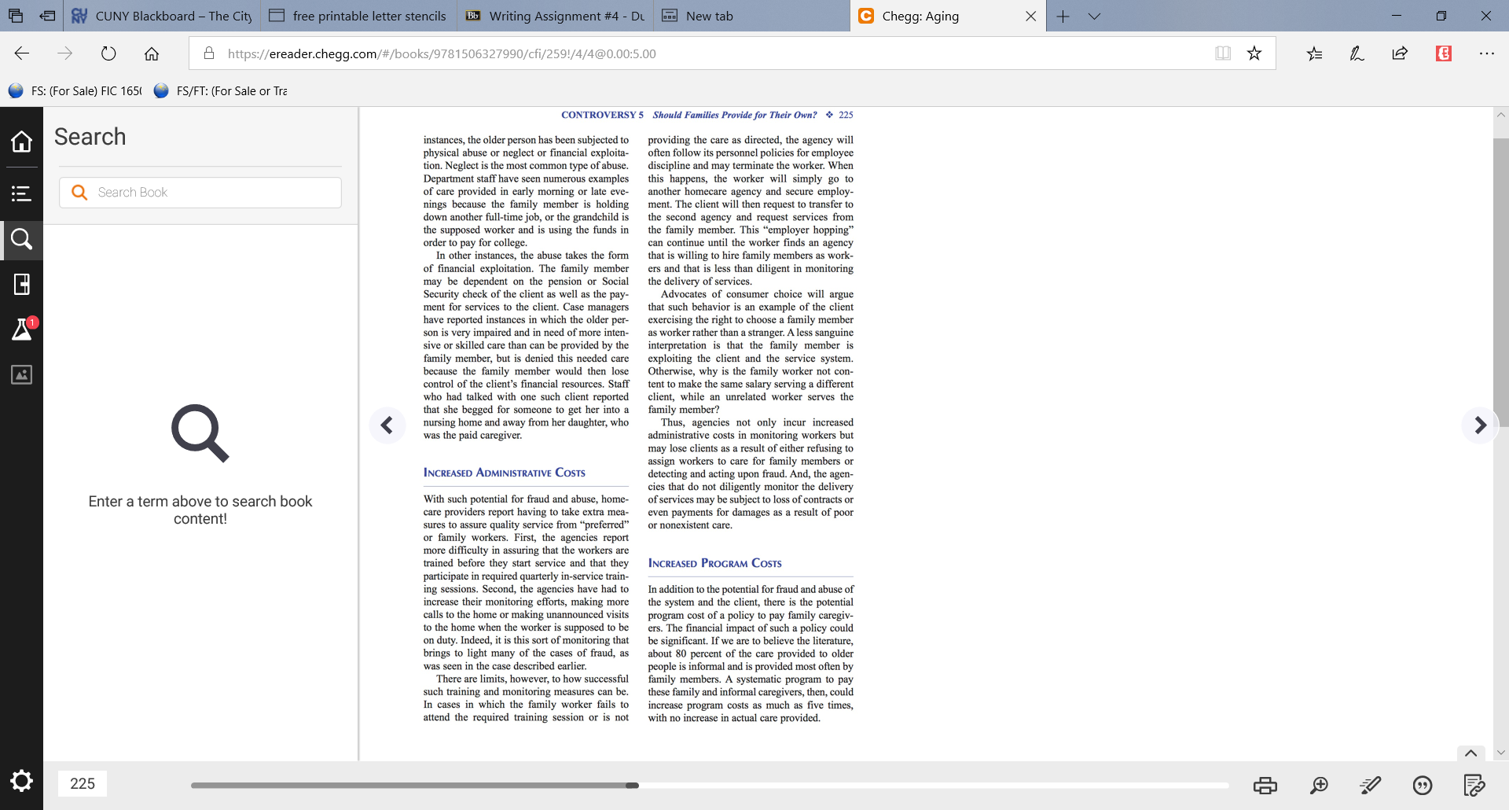This screenshot has width=1509, height=810.
Task: Click the browser home button
Action: click(x=152, y=53)
